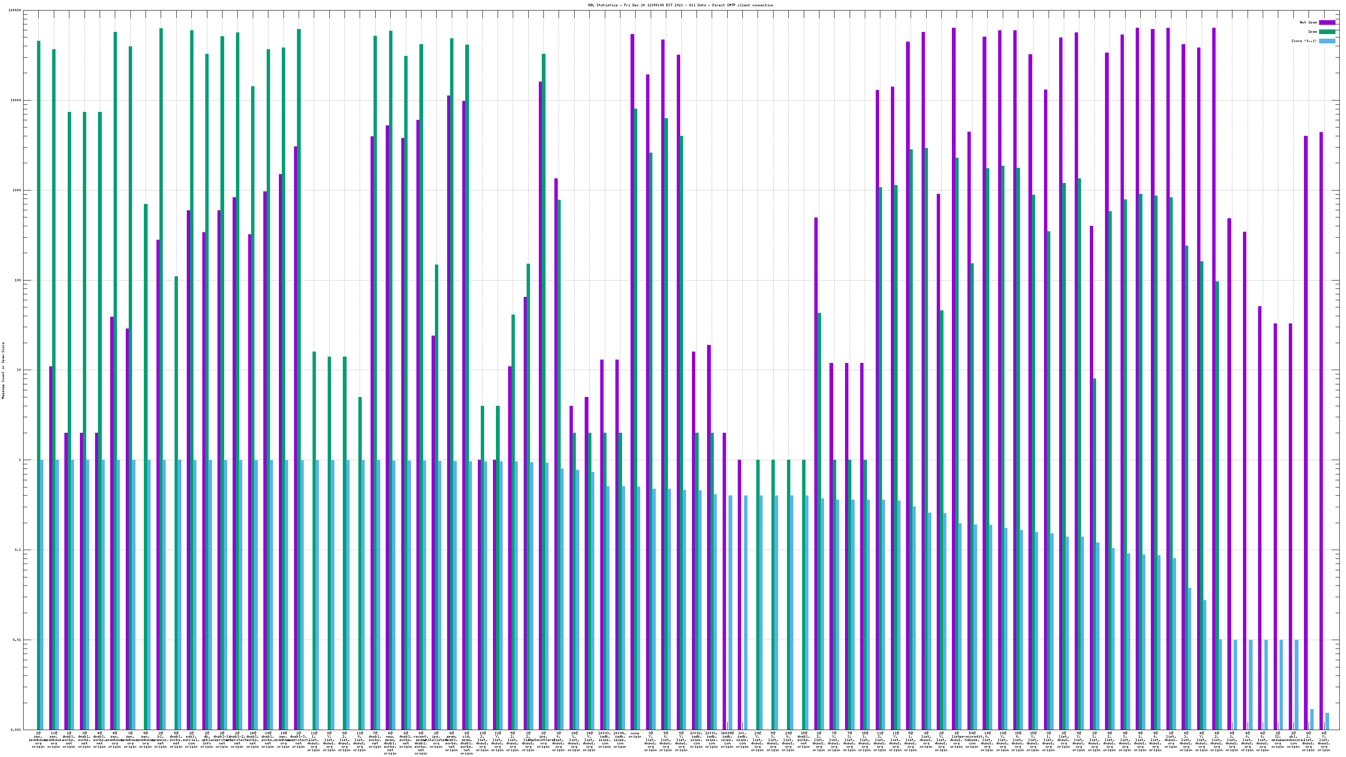Click the ips.backscatterer.org x-axis label
The image size is (1346, 757).
543,740
